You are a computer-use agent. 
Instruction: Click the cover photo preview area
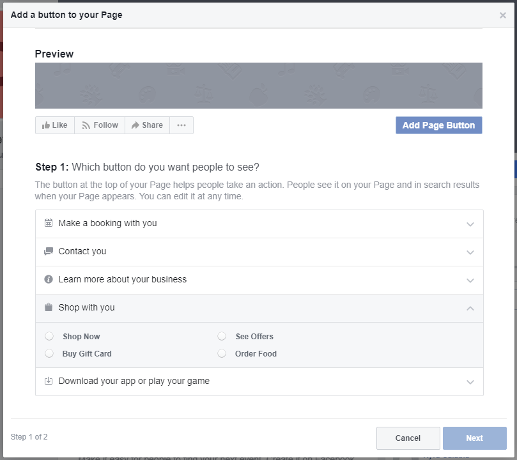tap(258, 85)
